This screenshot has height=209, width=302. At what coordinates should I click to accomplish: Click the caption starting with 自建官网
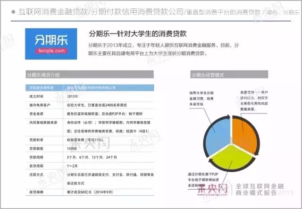pyautogui.click(x=254, y=101)
